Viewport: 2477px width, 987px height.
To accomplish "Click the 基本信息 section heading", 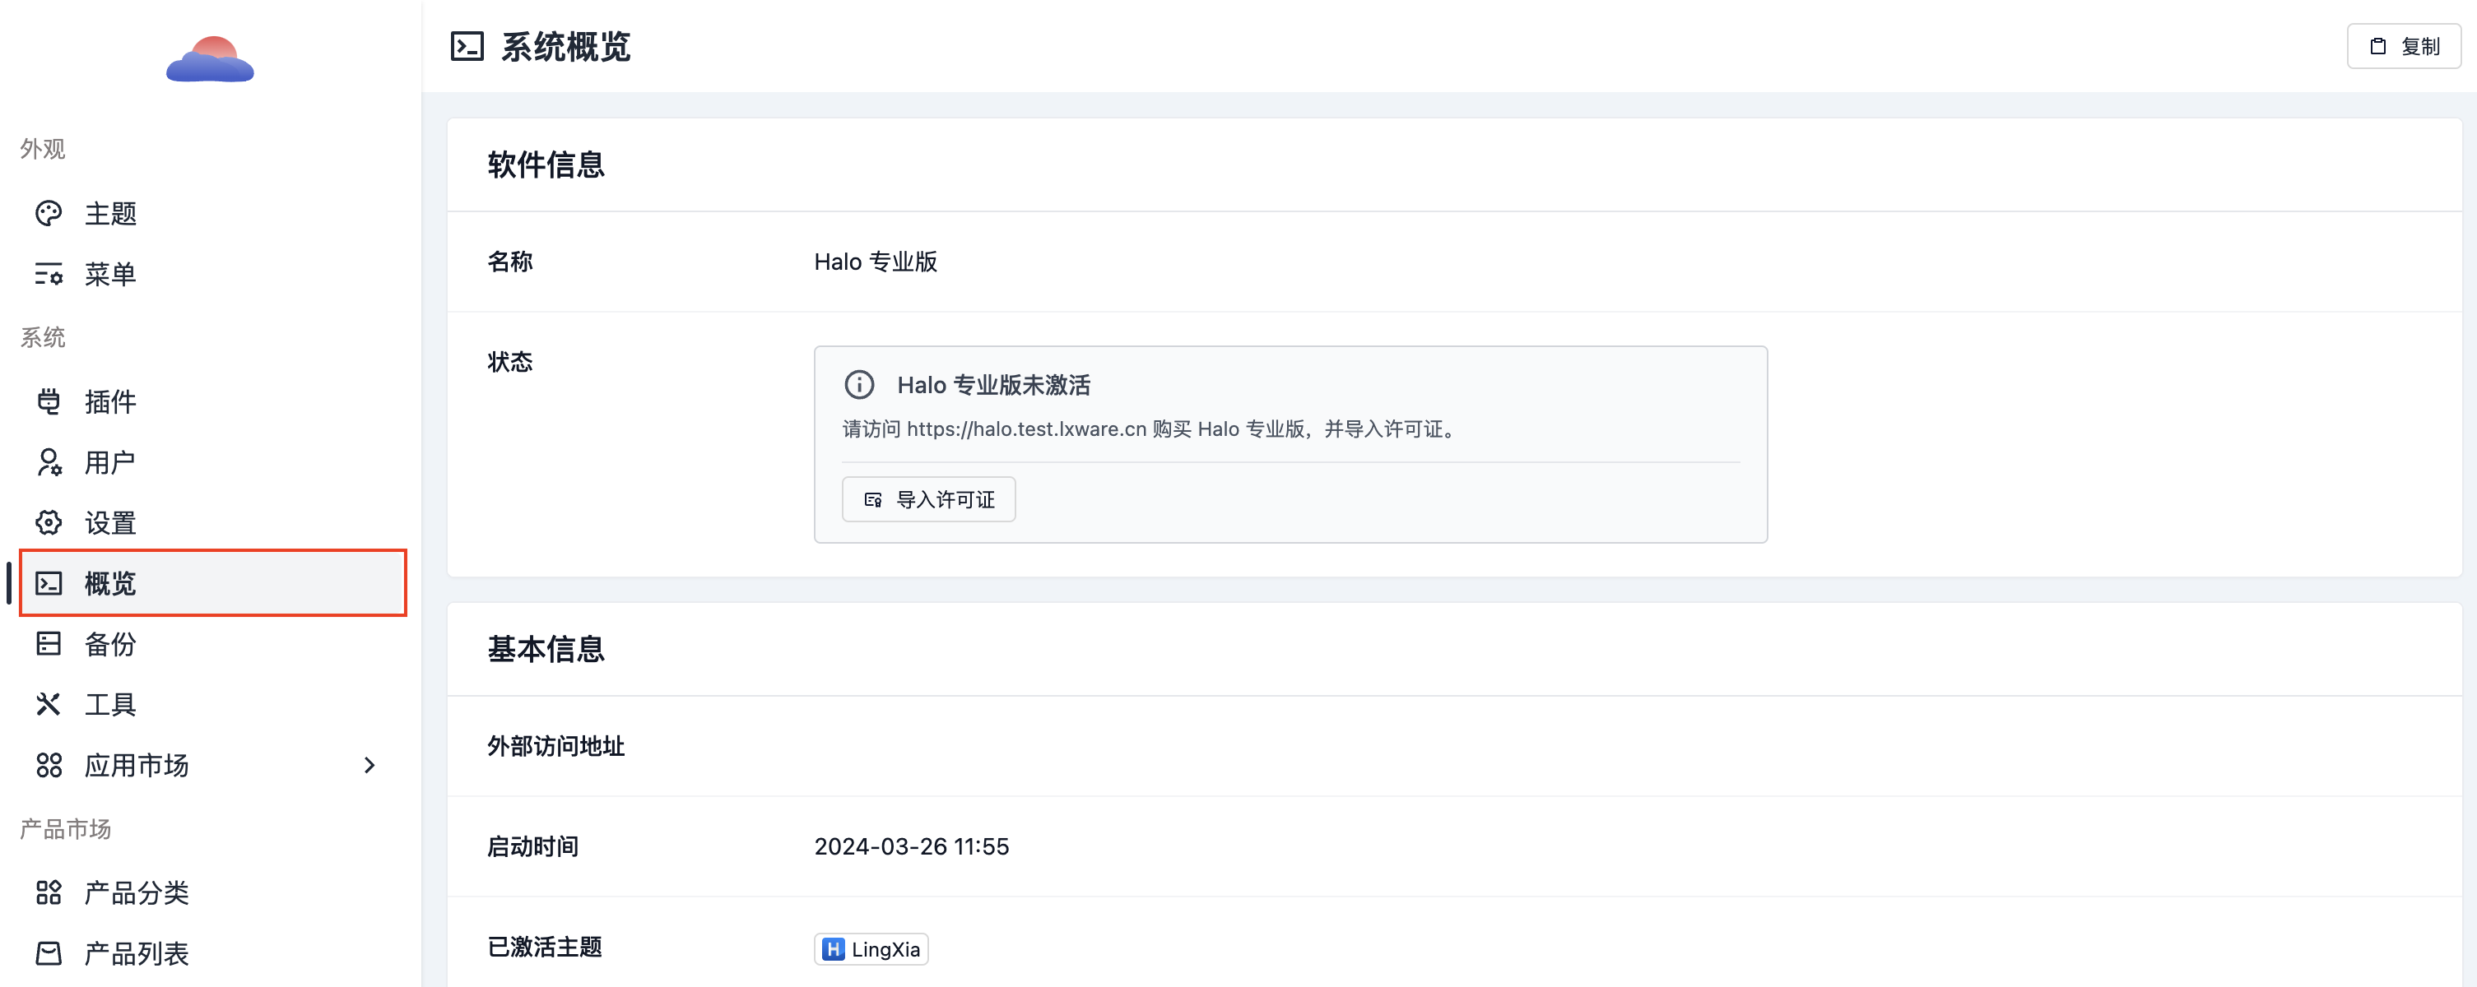I will 546,650.
